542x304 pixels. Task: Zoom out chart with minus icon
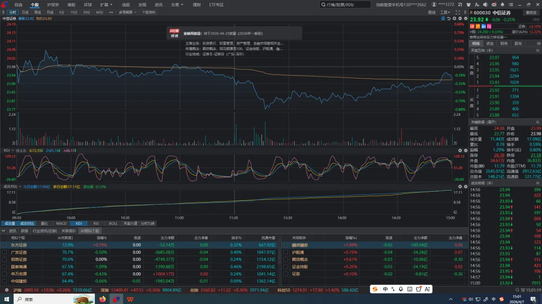(x=460, y=18)
